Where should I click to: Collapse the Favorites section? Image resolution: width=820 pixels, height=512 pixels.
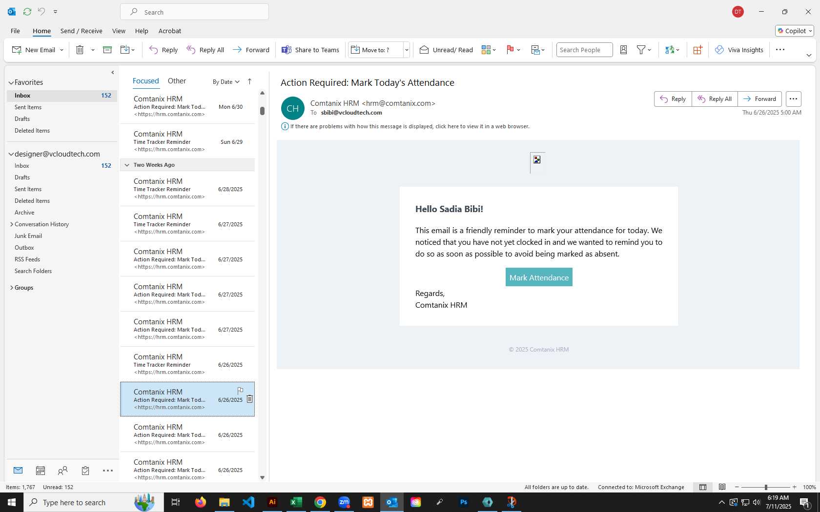pos(11,82)
